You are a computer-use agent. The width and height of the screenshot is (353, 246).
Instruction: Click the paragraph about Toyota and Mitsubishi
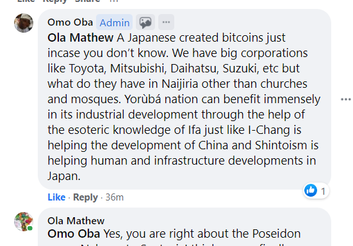point(184,107)
